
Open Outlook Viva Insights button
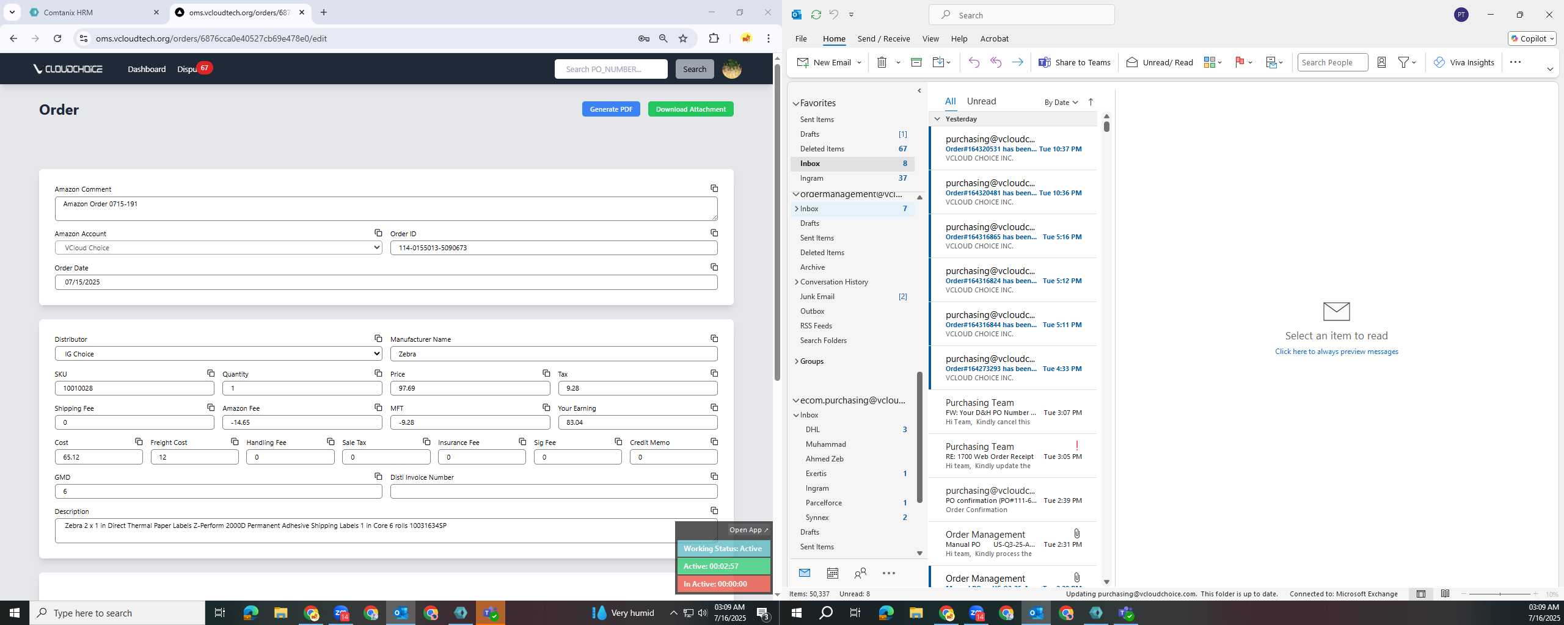tap(1464, 62)
